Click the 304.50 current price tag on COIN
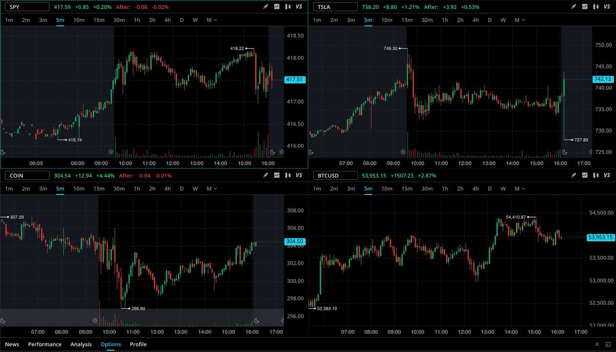Viewport: 616px width, 352px height. tap(294, 242)
